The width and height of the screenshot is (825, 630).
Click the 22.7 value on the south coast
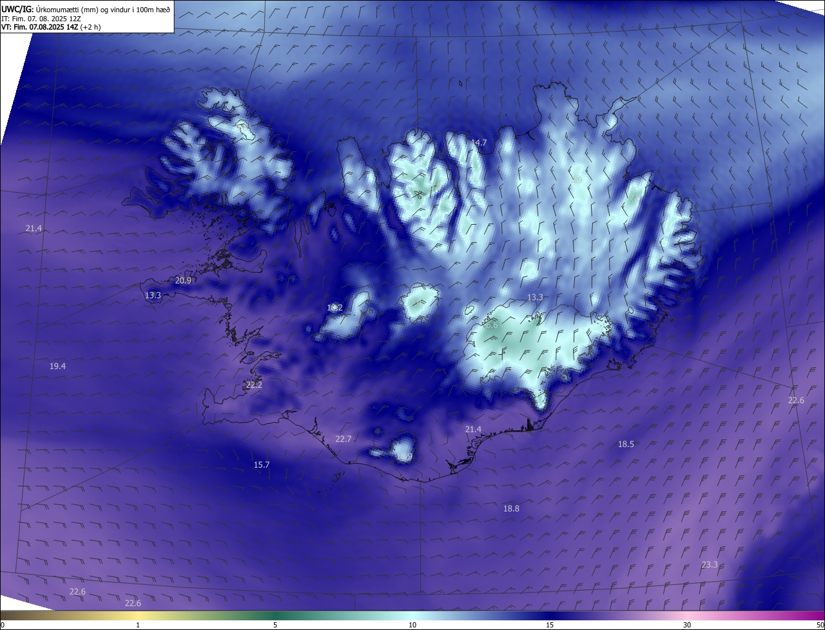click(344, 439)
